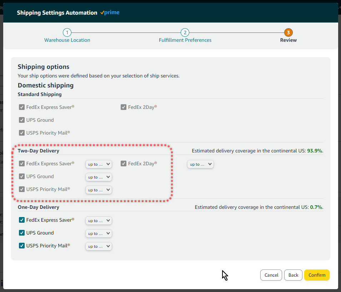Uncheck One-Day Delivery UPS Ground
341x292 pixels.
pyautogui.click(x=22, y=233)
